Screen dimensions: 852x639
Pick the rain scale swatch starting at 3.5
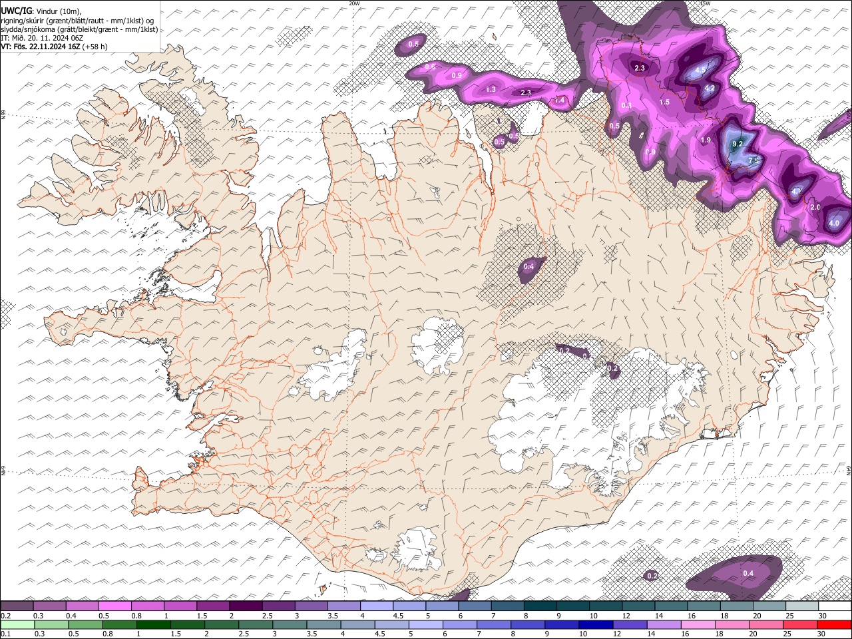(x=323, y=625)
